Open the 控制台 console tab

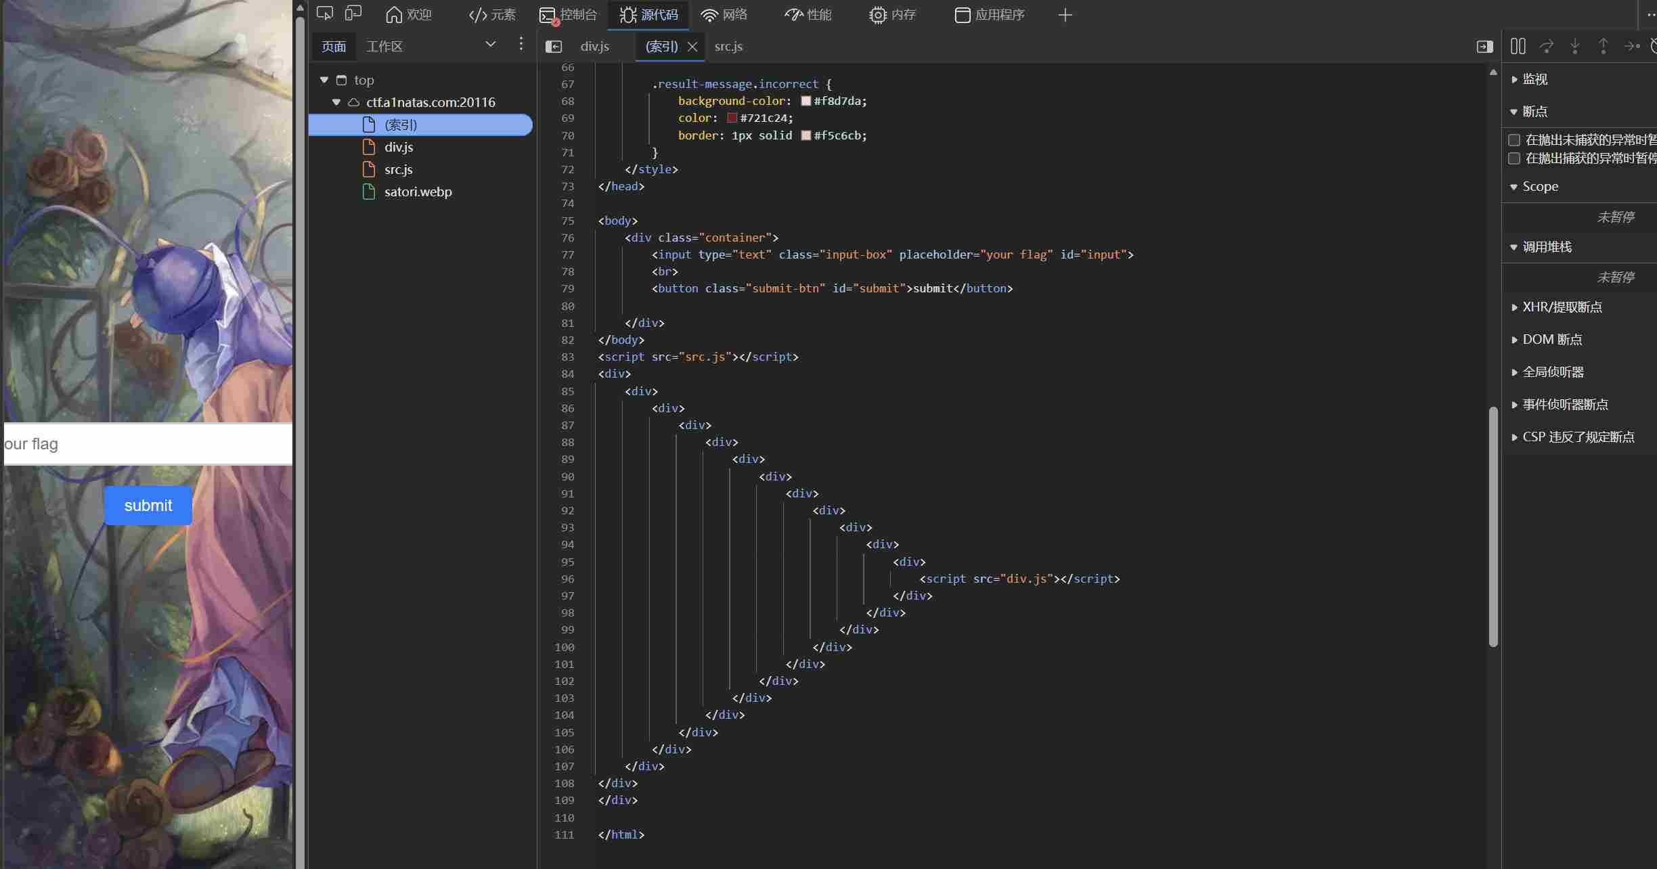[x=569, y=15]
